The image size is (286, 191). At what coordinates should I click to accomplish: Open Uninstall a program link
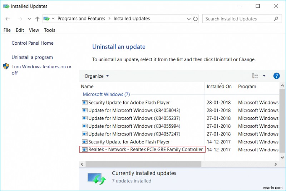click(32, 57)
